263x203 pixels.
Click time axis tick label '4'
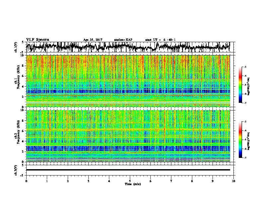tap(109, 181)
